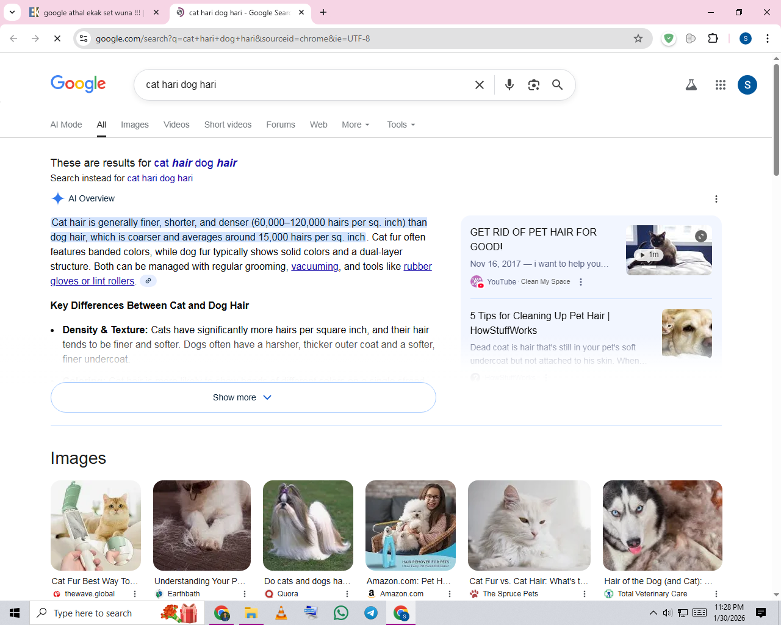Close the 'cat hari dog hari' browser tab
This screenshot has height=625, width=781.
point(301,12)
